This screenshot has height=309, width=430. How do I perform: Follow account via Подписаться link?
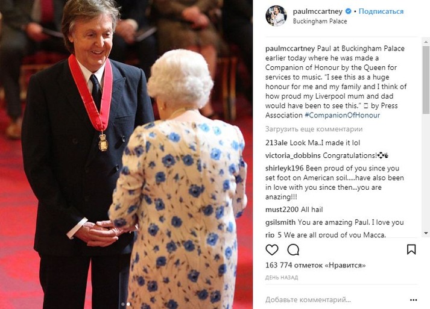[x=381, y=11]
